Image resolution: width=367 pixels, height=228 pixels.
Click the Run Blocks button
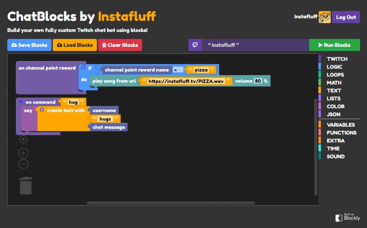(x=335, y=45)
